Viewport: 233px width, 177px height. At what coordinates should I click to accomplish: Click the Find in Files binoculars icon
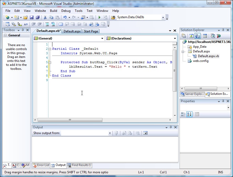tap(113, 17)
